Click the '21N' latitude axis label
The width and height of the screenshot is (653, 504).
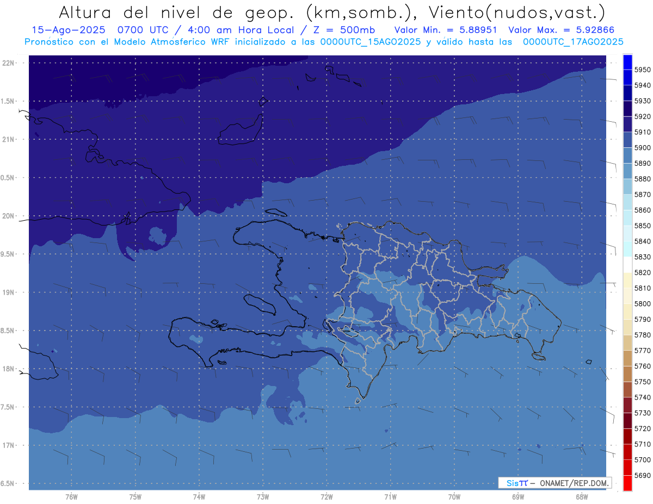(x=8, y=139)
